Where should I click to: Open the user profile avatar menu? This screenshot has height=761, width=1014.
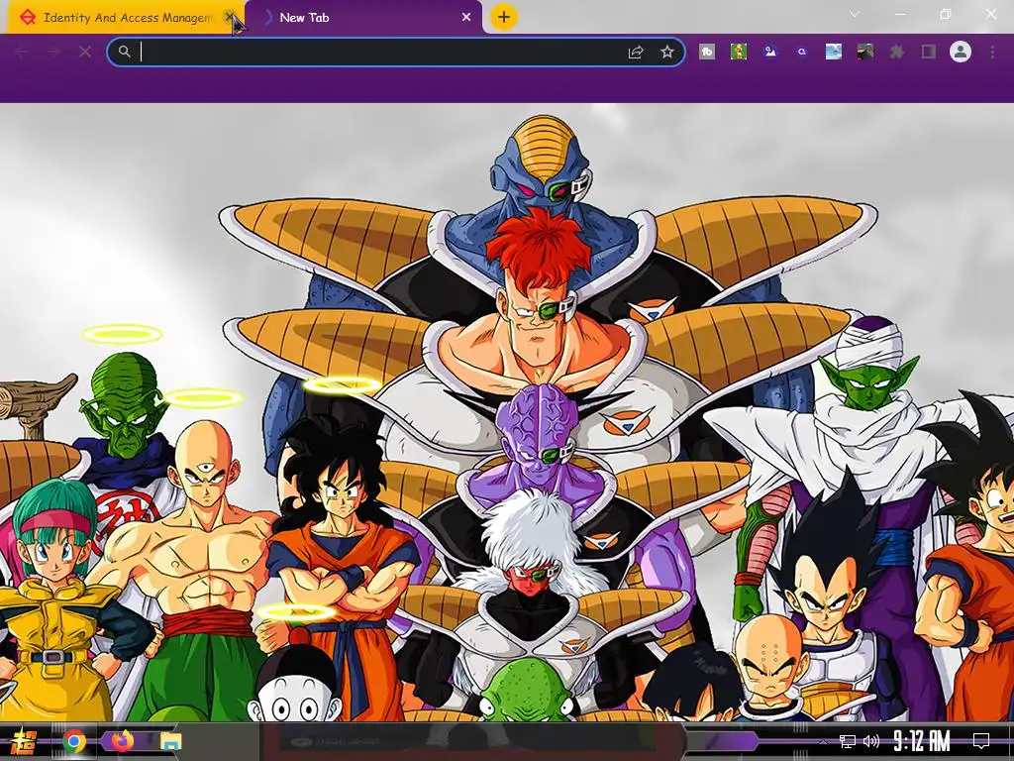961,52
